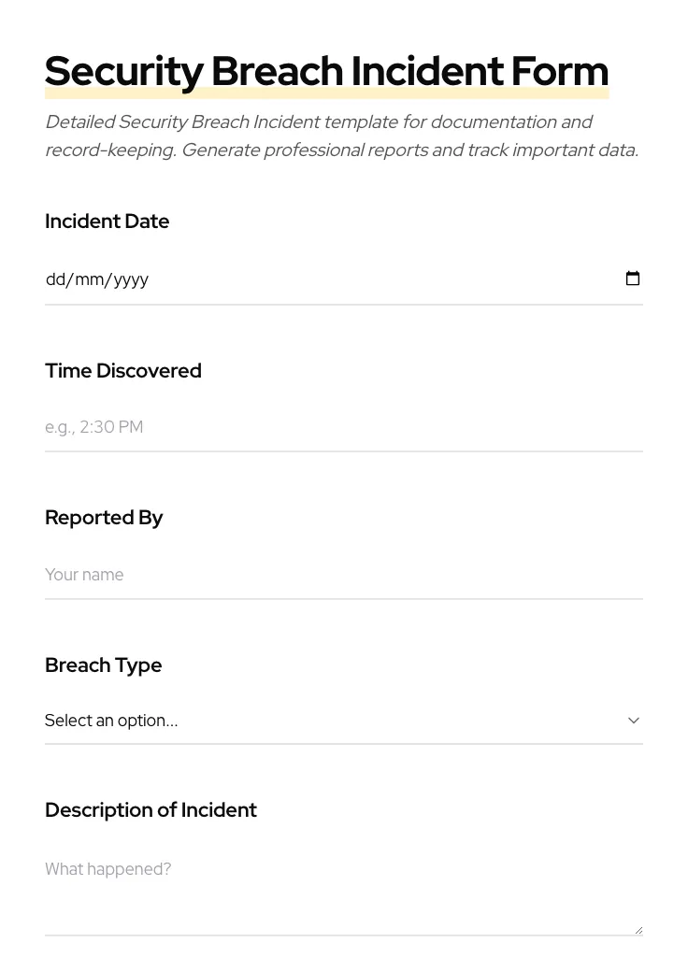Click the Breach Type dropdown chevron

click(634, 721)
